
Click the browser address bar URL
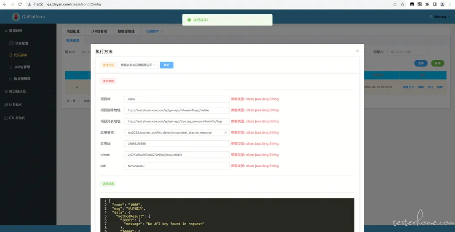(74, 4)
